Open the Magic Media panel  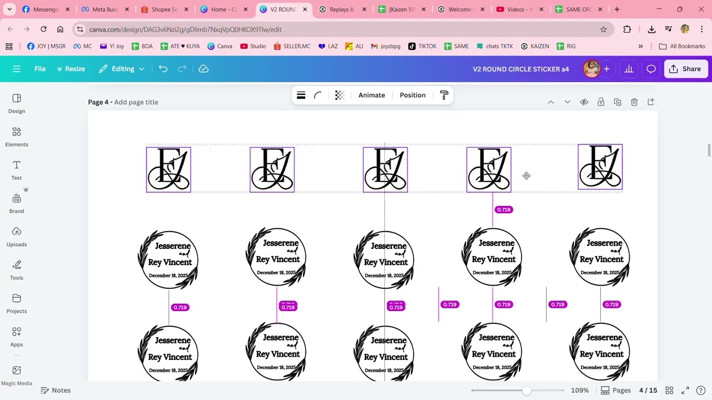pos(17,375)
